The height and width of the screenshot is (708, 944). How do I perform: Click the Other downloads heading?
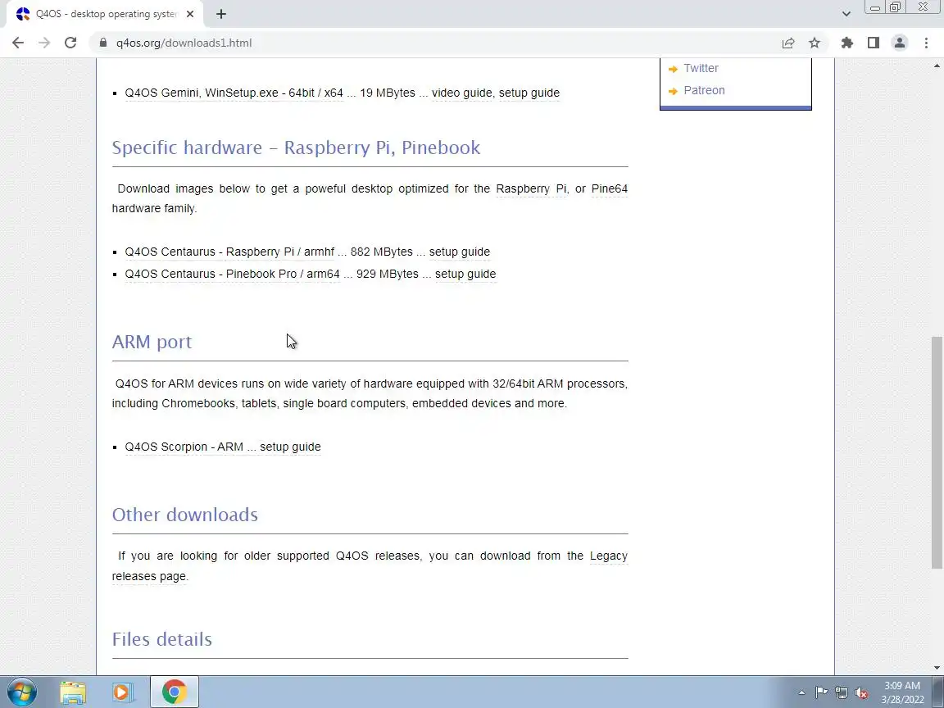click(185, 515)
